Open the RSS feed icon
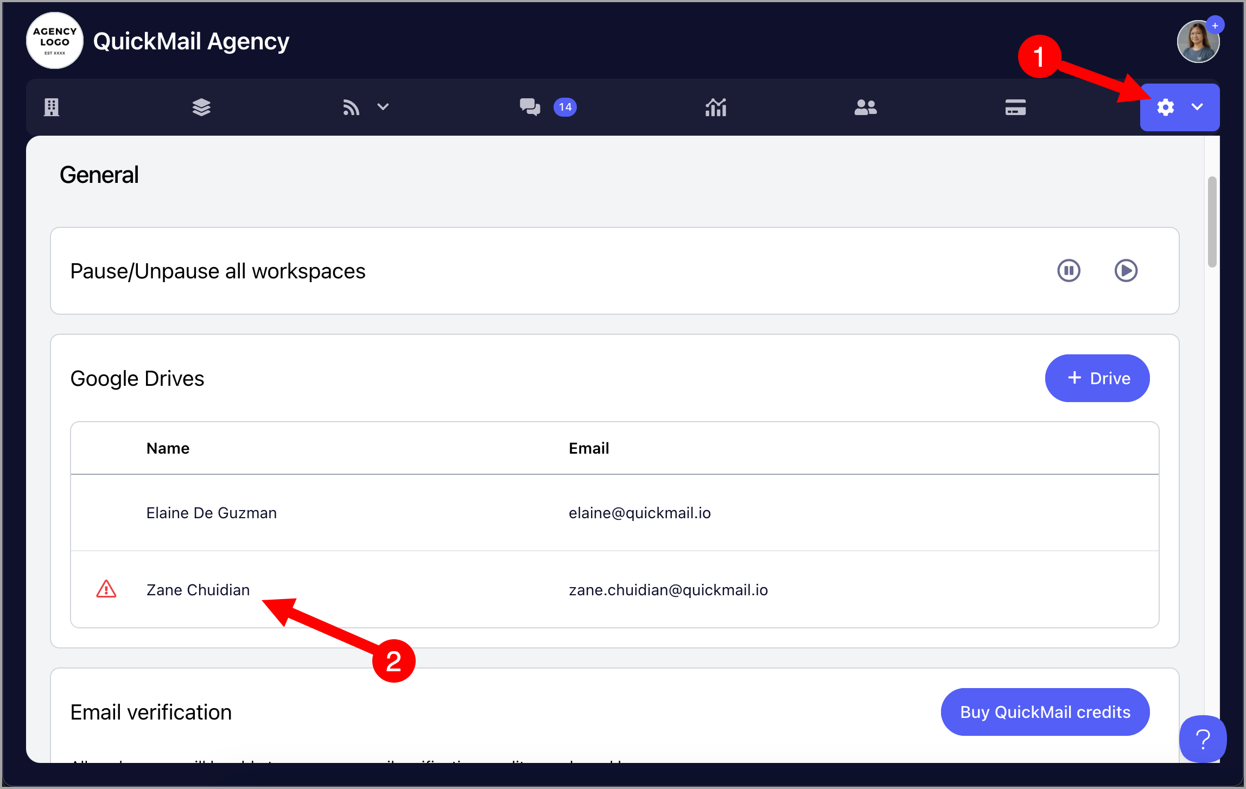The image size is (1246, 789). [x=351, y=107]
